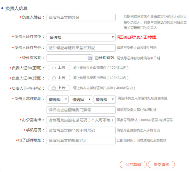189x172 pixels.
Task: Click the hint 请上传证件正面扫描件（400KB以内）
Action: 101,68
